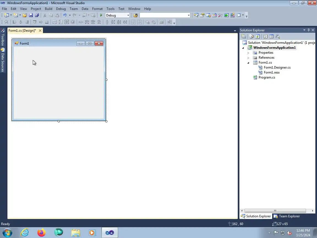Open Firefox from the taskbar
The height and width of the screenshot is (238, 317).
click(x=42, y=232)
